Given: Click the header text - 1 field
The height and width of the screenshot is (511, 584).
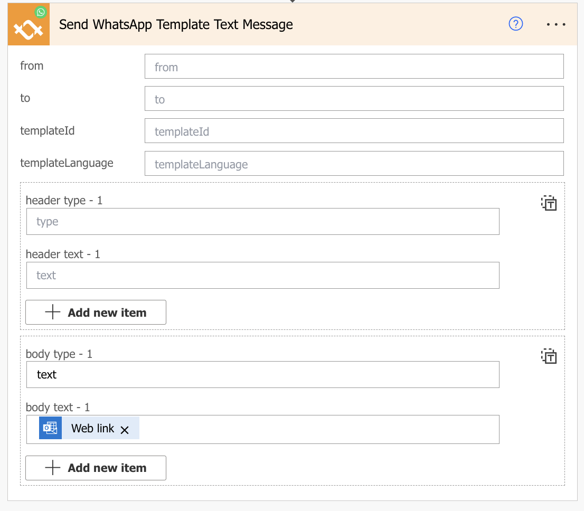Looking at the screenshot, I should click(262, 276).
